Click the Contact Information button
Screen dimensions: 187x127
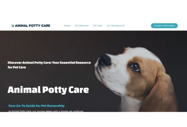click(x=164, y=26)
